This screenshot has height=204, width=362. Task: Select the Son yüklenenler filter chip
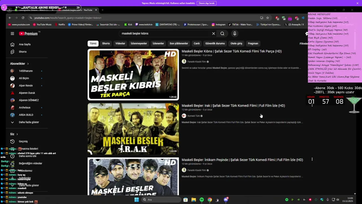click(179, 43)
